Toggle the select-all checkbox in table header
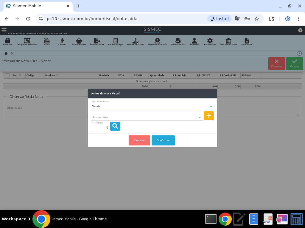The image size is (305, 228). (8, 75)
